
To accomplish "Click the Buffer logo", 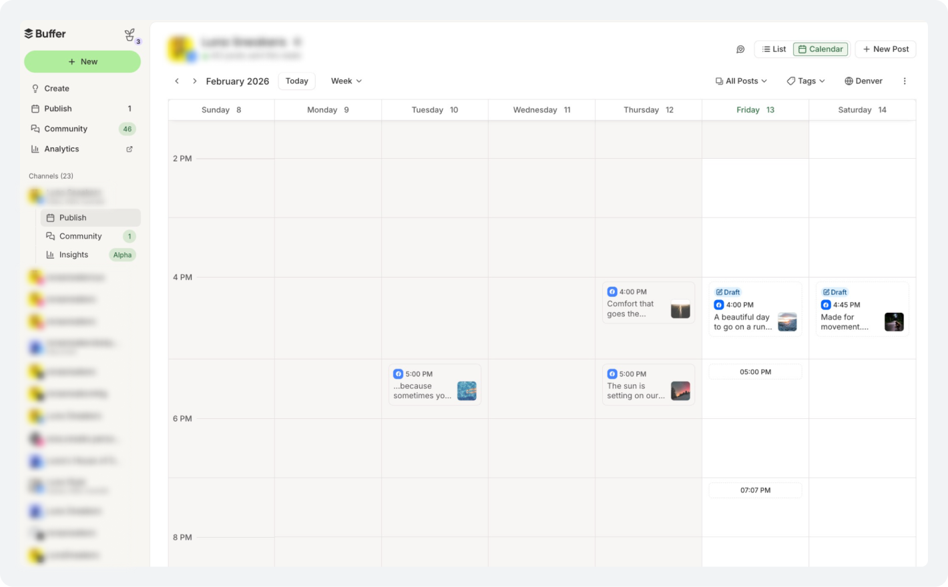I will [x=45, y=33].
